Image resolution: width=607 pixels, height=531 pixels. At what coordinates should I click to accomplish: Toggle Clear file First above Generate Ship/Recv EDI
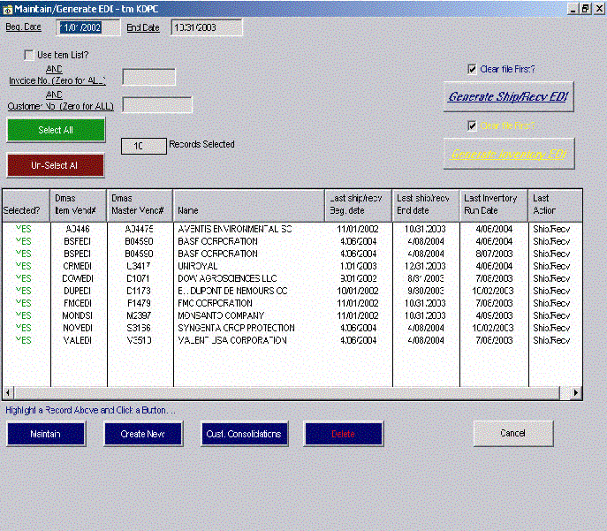coord(472,69)
